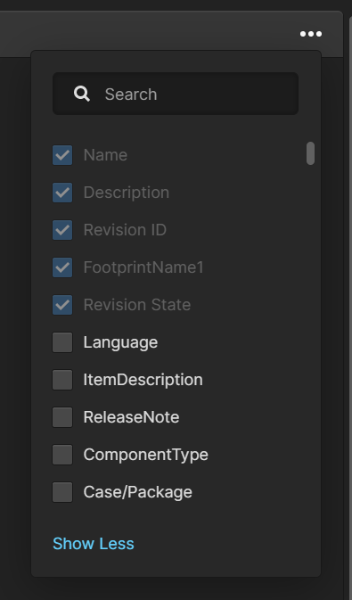Uncheck the Revision State checkbox
The height and width of the screenshot is (600, 352).
coord(62,305)
